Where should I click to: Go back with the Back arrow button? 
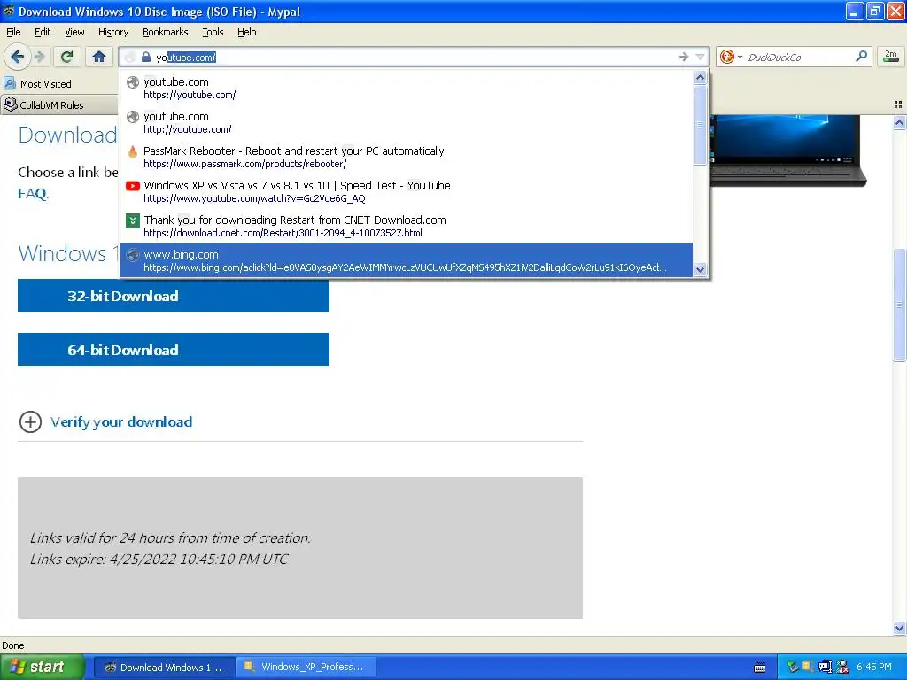pyautogui.click(x=18, y=57)
